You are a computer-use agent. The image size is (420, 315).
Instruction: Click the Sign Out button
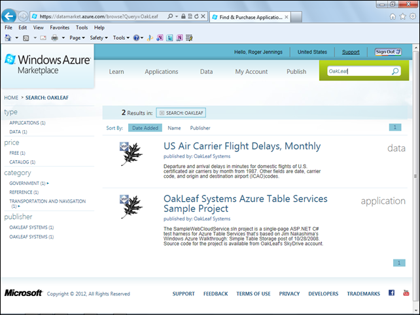[389, 52]
